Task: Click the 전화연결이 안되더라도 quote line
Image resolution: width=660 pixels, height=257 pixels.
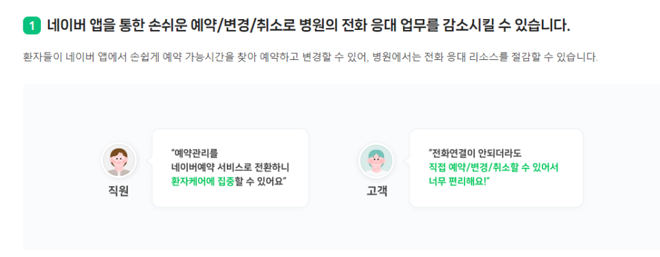Action: point(475,153)
